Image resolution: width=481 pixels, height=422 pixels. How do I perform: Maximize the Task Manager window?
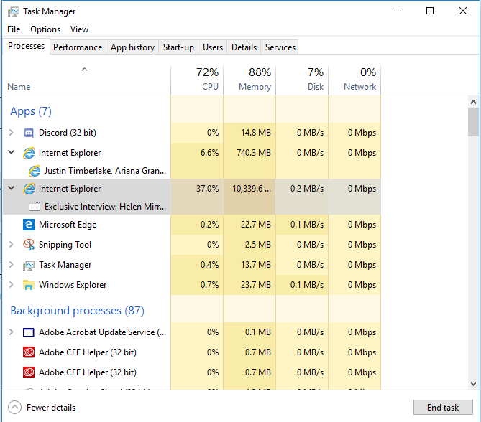coord(430,11)
